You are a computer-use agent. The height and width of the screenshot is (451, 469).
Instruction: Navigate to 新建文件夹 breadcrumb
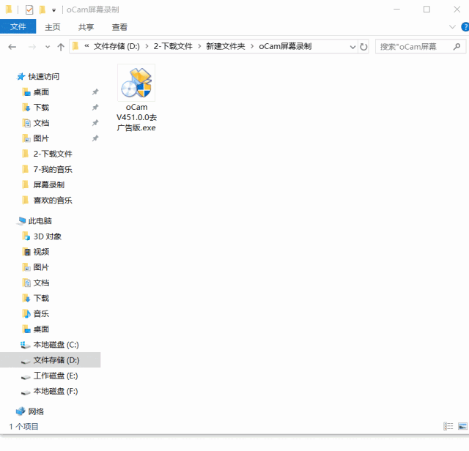pyautogui.click(x=226, y=47)
